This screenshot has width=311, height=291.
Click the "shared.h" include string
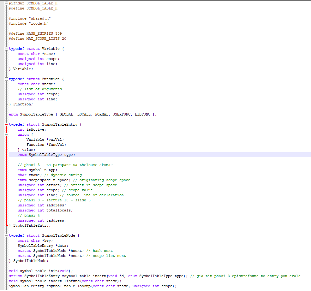(39, 19)
